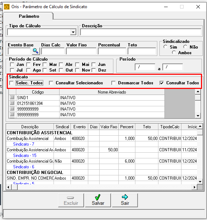Enable the Jun month checkbox
Screen dimensions: 207x220
click(x=94, y=64)
